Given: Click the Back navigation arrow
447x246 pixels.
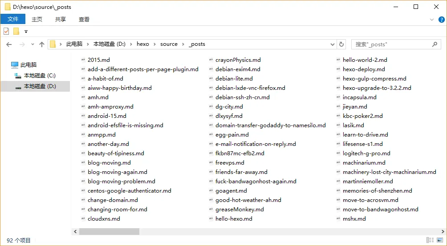Looking at the screenshot, I should tap(9, 44).
